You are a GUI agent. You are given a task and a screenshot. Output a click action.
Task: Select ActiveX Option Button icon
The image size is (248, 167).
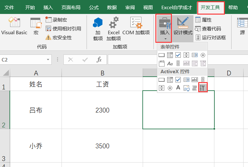click(170, 88)
